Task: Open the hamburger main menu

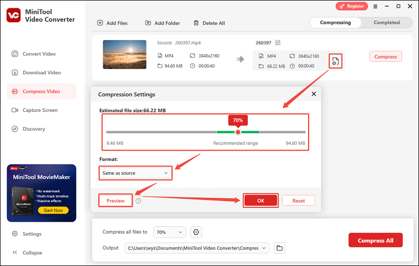Action: click(376, 6)
